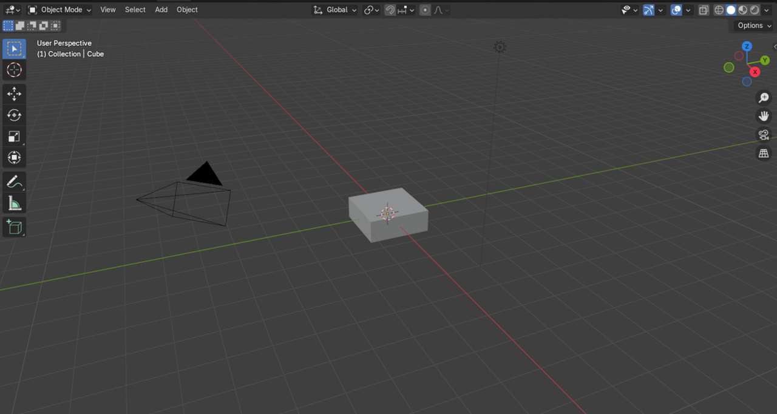Select the gray cube in viewport
777x414 pixels.
[x=388, y=215]
